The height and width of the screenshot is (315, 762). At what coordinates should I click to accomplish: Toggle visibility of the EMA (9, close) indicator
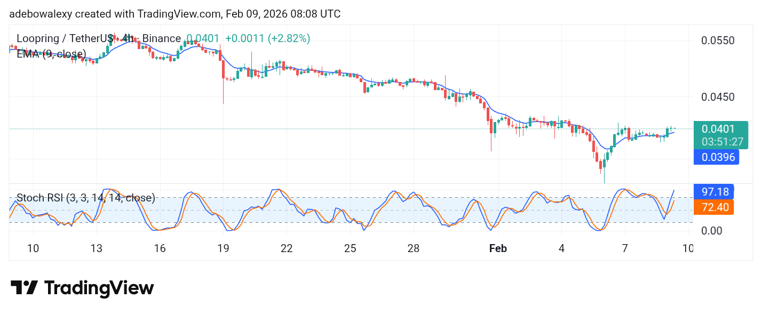pyautogui.click(x=51, y=53)
